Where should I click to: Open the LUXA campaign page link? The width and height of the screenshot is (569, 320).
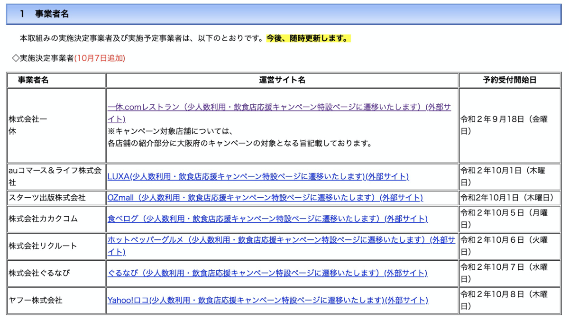[x=258, y=176]
